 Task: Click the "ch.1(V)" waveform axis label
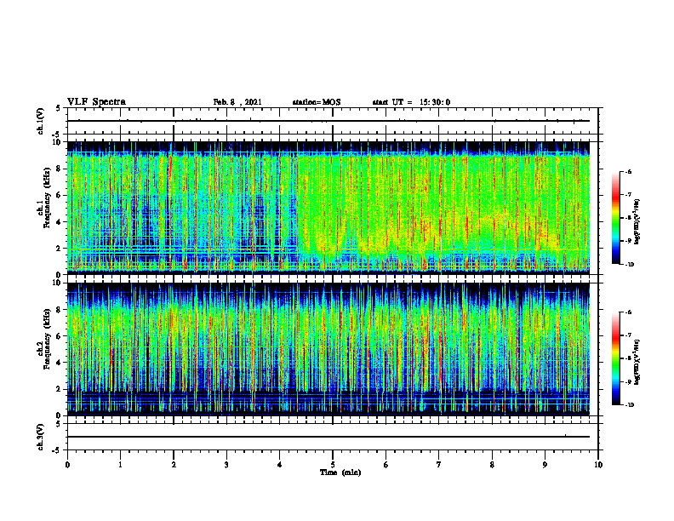pyautogui.click(x=41, y=121)
